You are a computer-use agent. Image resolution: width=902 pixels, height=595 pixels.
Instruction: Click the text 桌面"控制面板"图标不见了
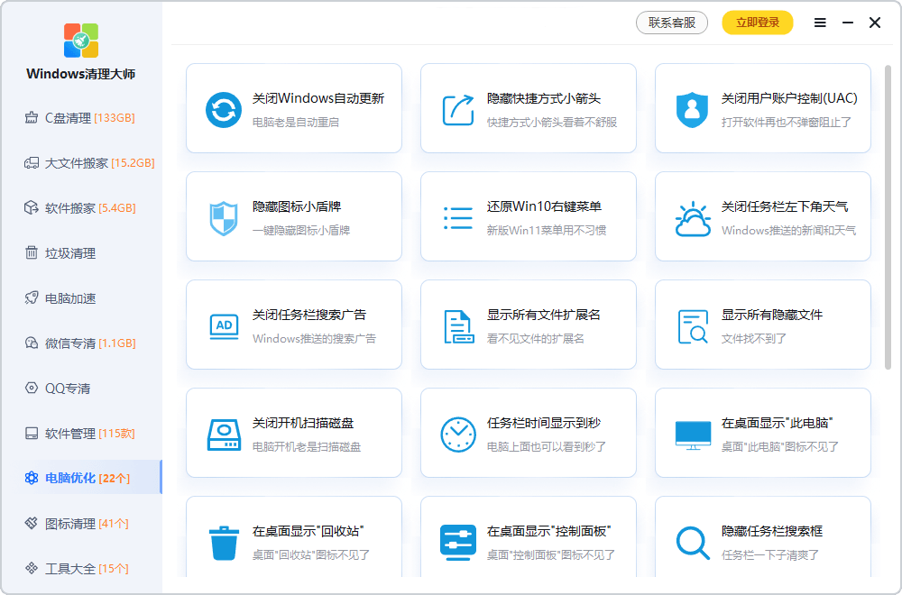[x=551, y=554]
